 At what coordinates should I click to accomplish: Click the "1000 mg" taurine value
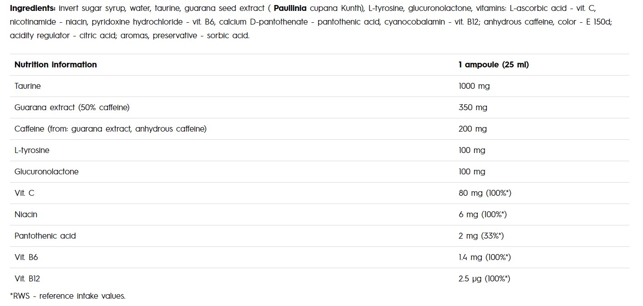[474, 86]
